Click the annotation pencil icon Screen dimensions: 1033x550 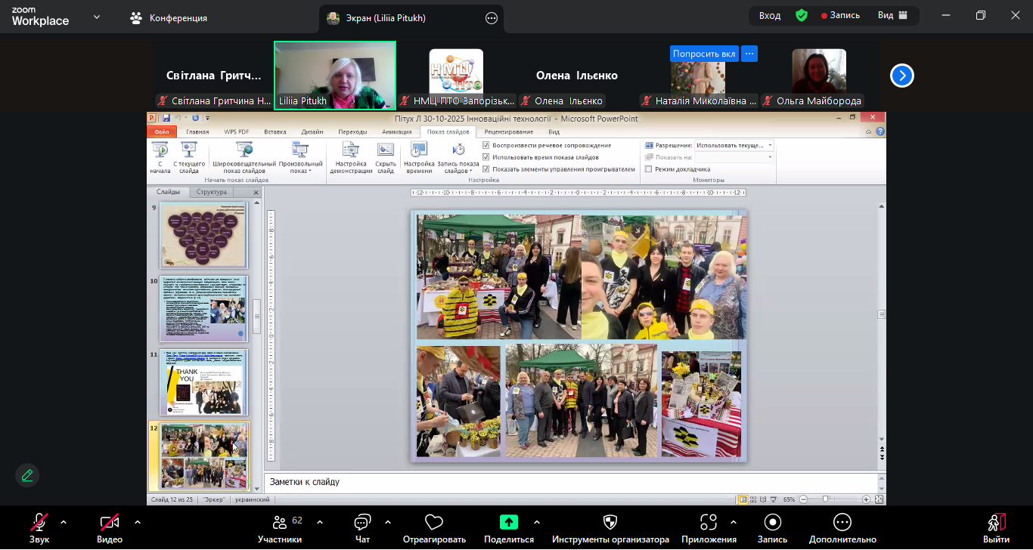coord(27,475)
